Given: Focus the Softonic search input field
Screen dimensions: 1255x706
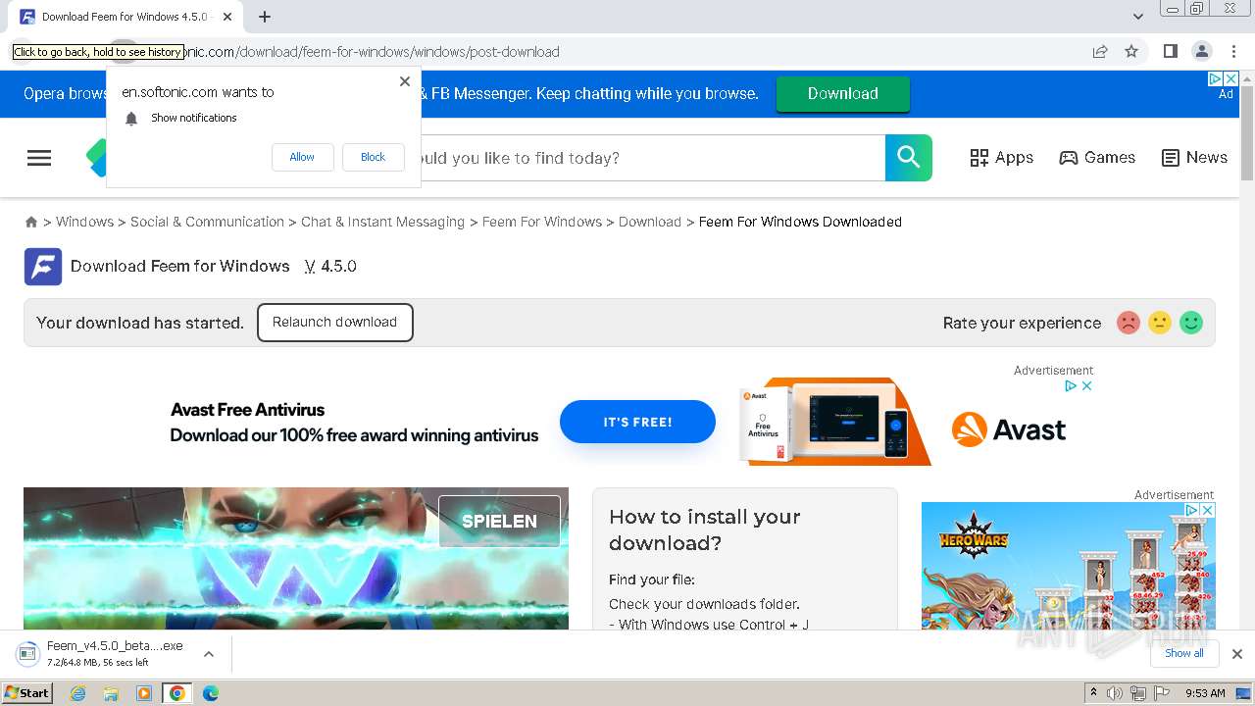Looking at the screenshot, I should pos(652,158).
